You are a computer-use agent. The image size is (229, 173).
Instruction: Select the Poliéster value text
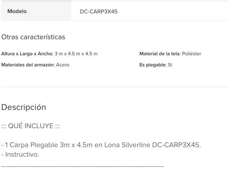[x=191, y=54]
